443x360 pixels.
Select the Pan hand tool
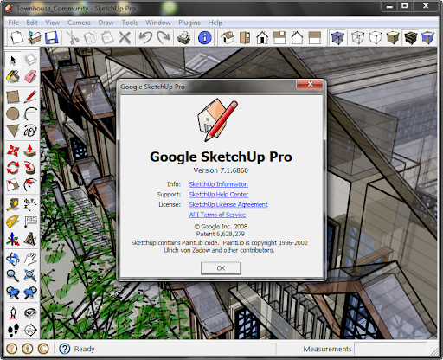pyautogui.click(x=30, y=259)
